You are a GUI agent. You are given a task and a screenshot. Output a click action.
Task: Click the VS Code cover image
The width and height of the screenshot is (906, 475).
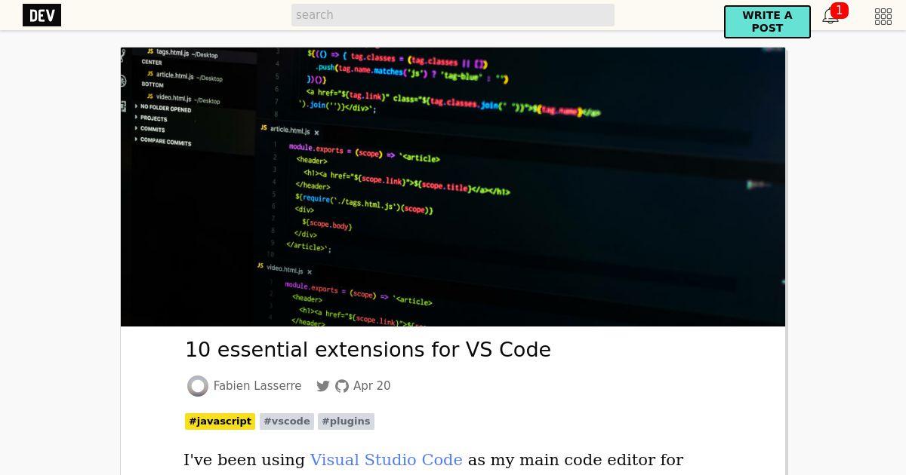point(453,187)
